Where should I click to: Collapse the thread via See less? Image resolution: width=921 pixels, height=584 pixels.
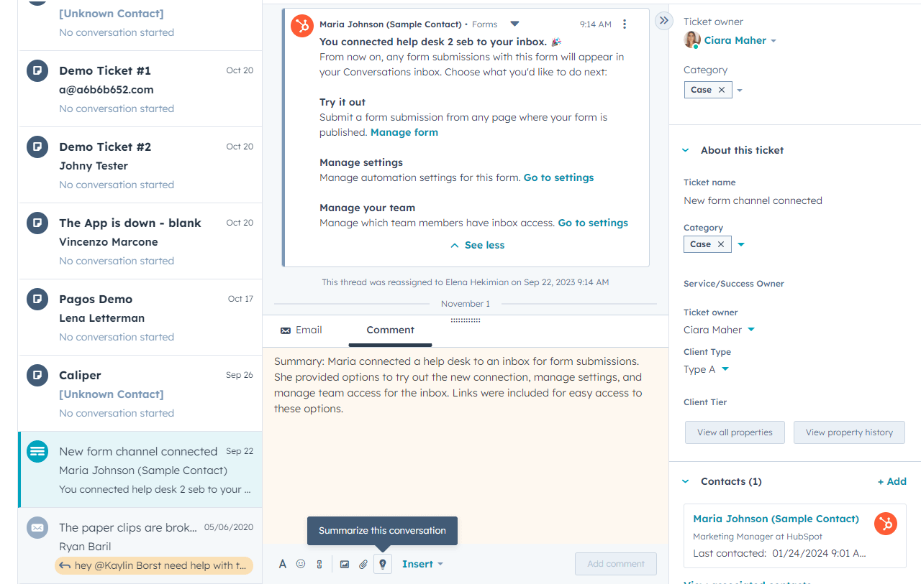tap(477, 245)
